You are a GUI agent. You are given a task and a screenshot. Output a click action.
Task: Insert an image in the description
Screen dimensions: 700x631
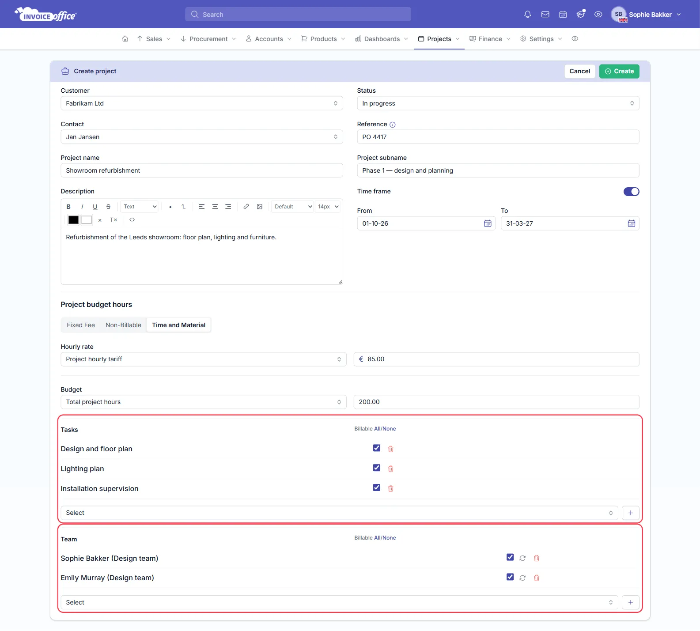pyautogui.click(x=260, y=207)
